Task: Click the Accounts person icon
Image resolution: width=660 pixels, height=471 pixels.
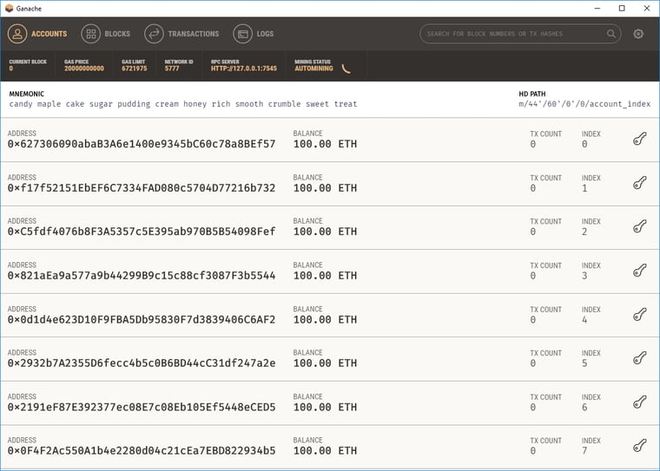Action: point(17,34)
